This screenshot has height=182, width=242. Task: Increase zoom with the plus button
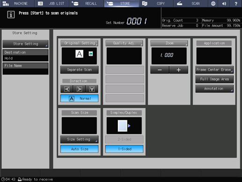[x=179, y=70]
